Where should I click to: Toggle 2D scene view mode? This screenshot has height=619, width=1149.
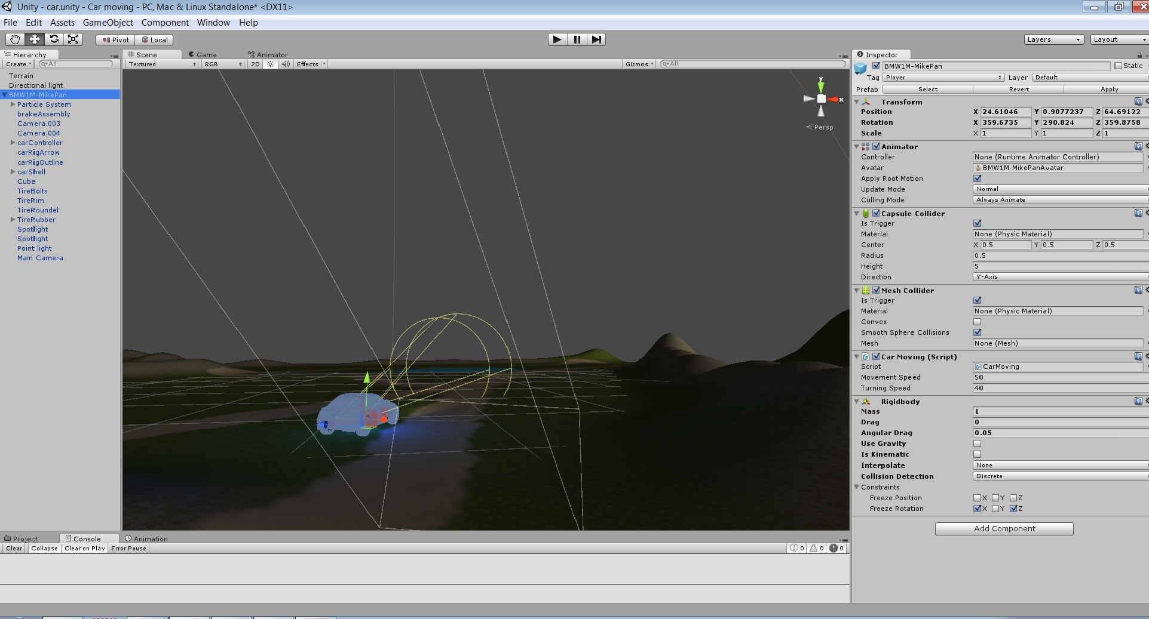[255, 64]
